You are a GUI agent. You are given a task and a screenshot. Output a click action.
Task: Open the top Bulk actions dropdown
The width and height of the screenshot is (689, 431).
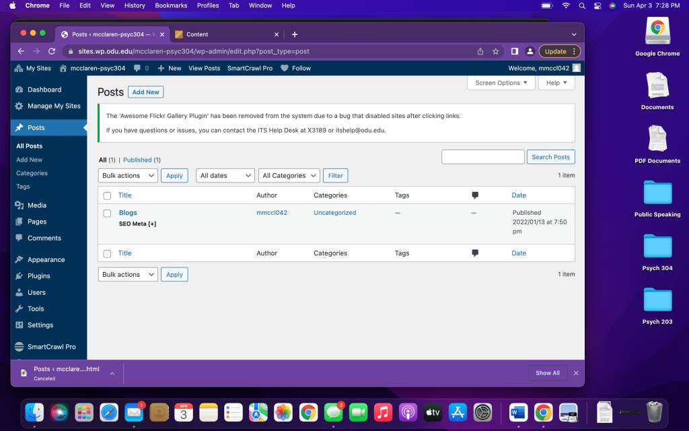coord(128,176)
